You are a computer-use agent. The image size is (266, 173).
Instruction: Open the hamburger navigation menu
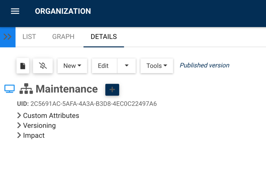click(x=15, y=11)
